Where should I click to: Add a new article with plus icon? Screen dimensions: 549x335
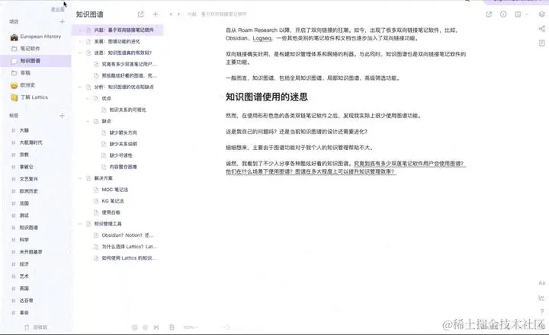pyautogui.click(x=156, y=14)
